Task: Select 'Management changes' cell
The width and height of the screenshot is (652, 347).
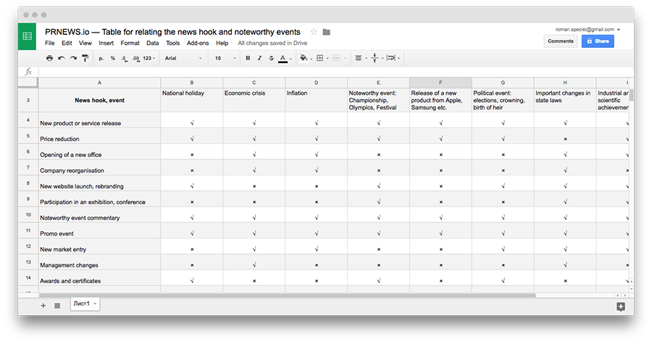Action: pos(99,262)
